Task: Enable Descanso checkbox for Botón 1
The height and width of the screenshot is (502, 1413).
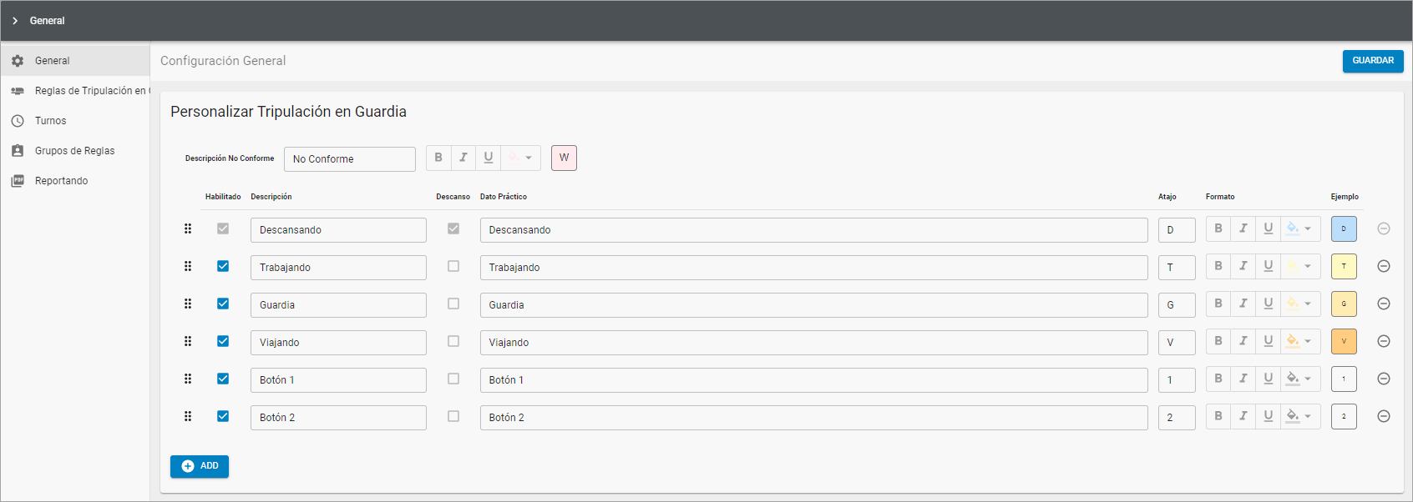Action: coord(453,379)
